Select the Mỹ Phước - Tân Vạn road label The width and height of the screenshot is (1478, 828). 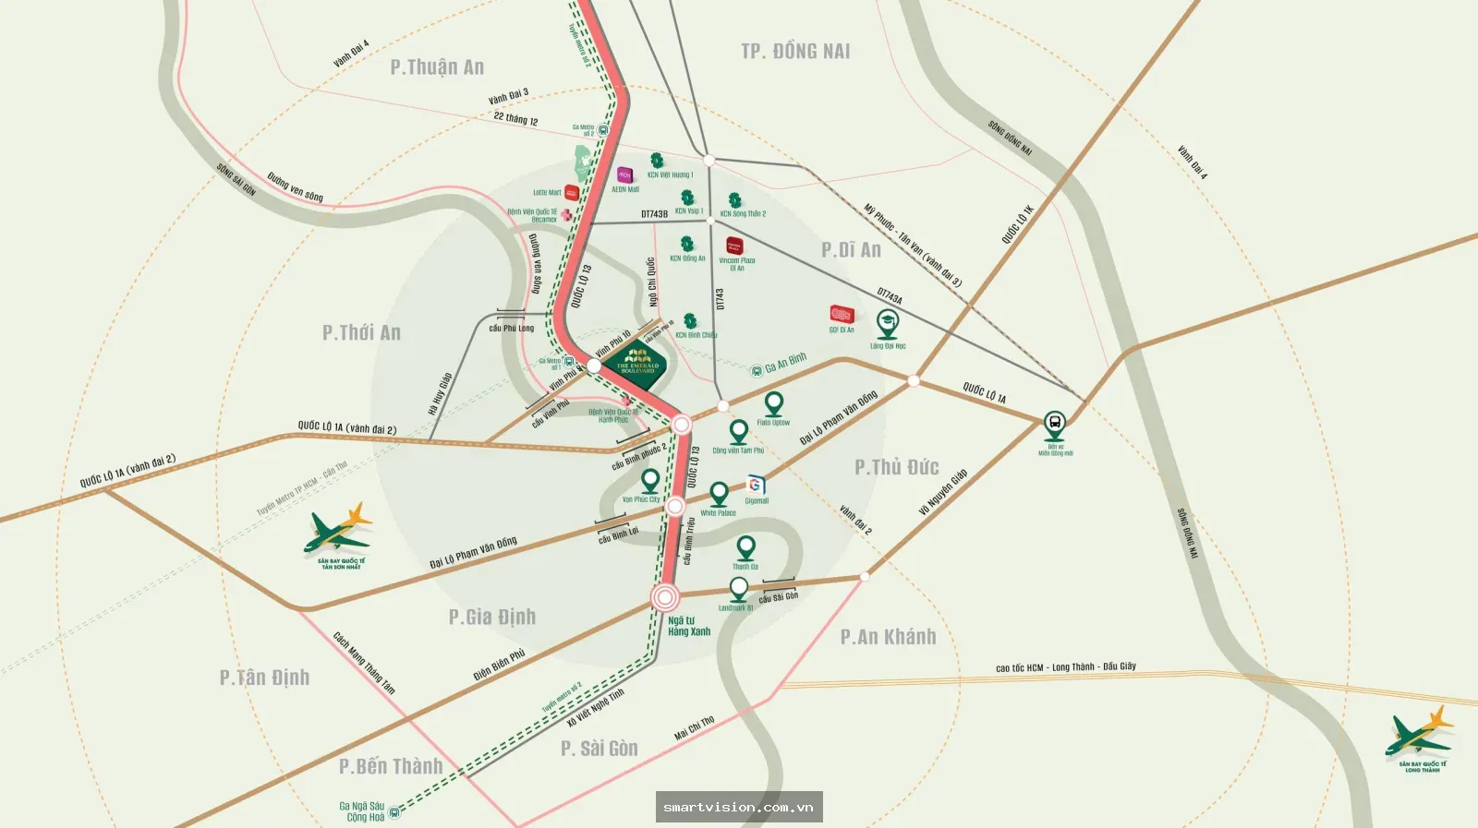pos(912,246)
